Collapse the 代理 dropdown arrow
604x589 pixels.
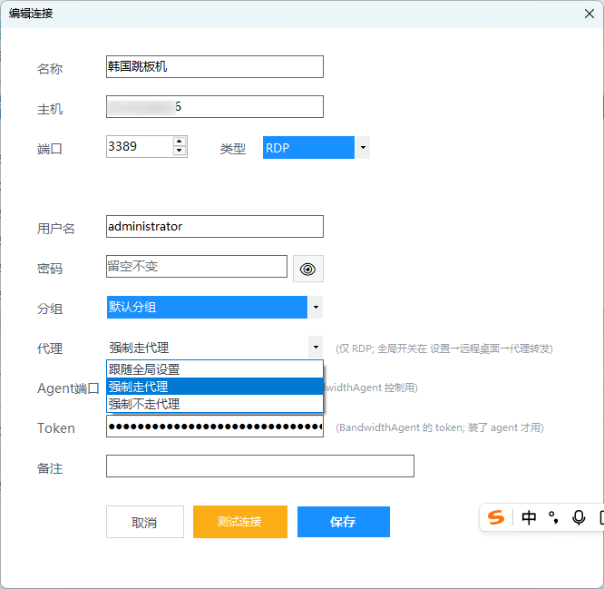pos(316,348)
